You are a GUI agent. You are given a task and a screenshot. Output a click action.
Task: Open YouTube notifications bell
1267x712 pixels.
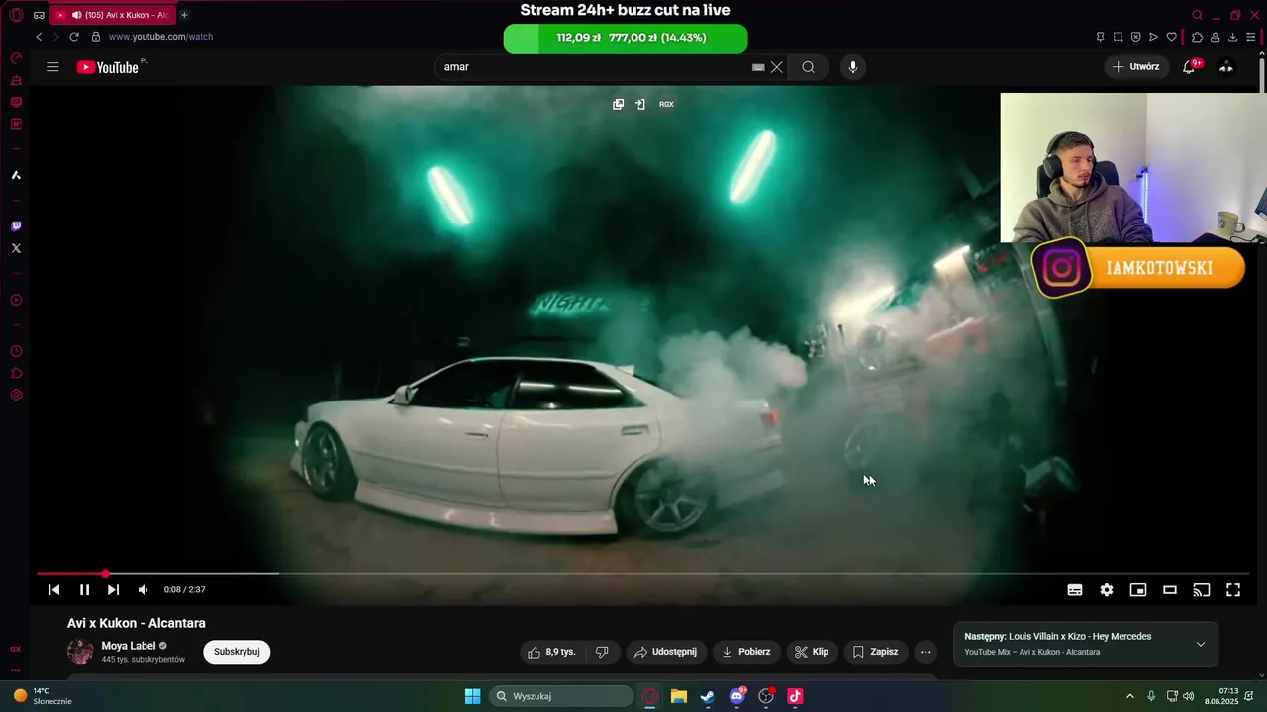pos(1189,67)
